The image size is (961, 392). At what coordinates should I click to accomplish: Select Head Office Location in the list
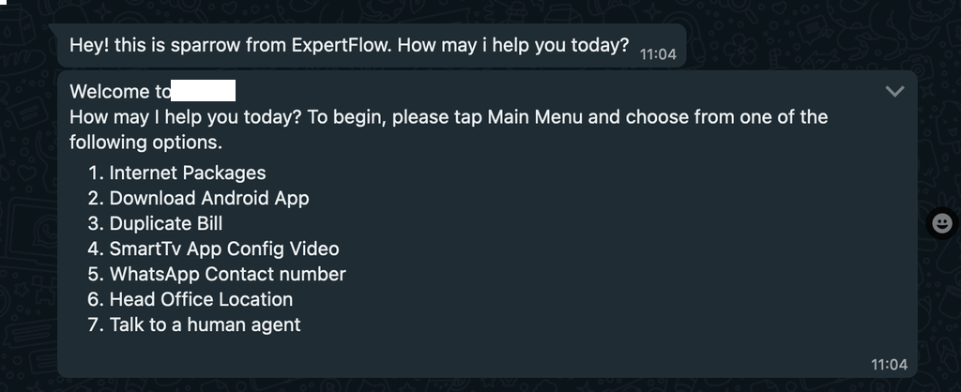click(201, 299)
